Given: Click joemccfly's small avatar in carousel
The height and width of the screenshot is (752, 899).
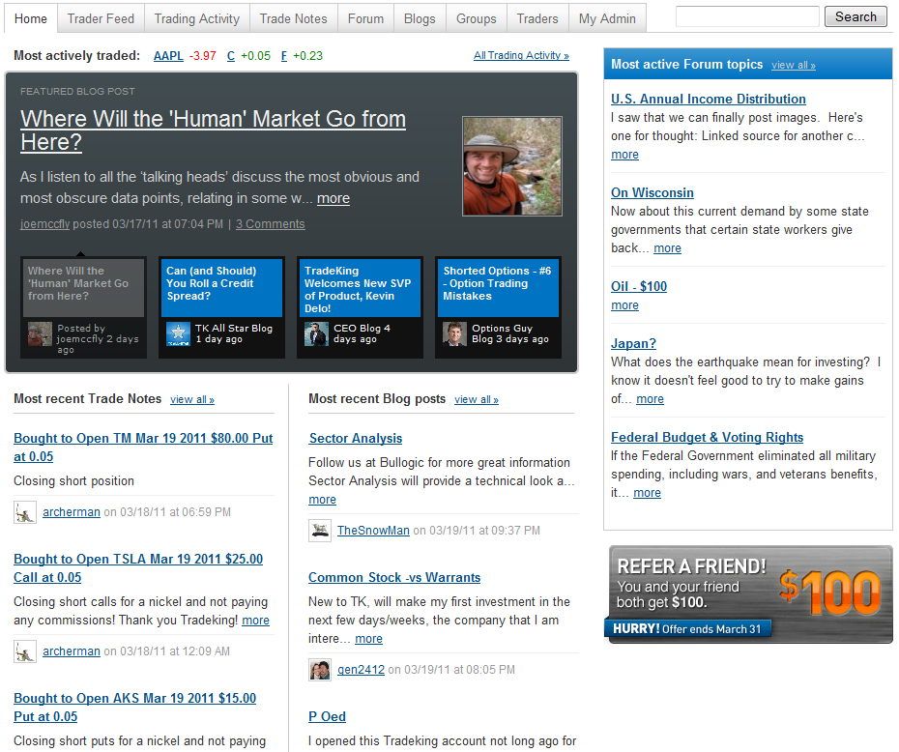Looking at the screenshot, I should [x=40, y=334].
